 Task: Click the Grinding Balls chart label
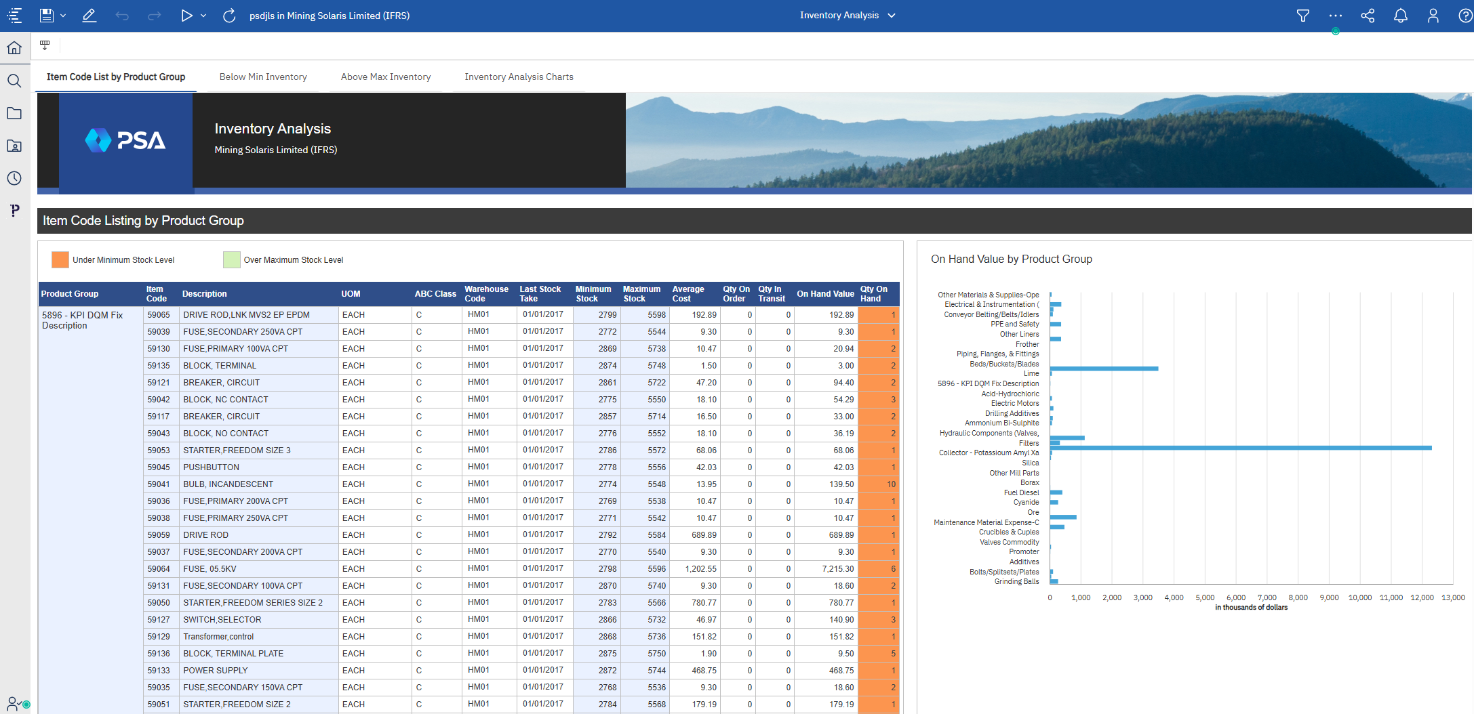pos(1016,582)
